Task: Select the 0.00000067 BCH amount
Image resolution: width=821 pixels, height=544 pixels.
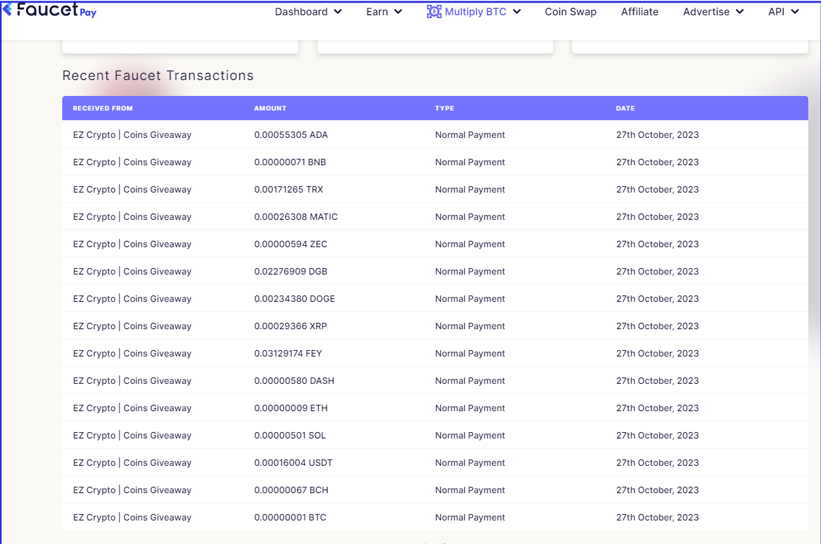Action: click(x=291, y=490)
